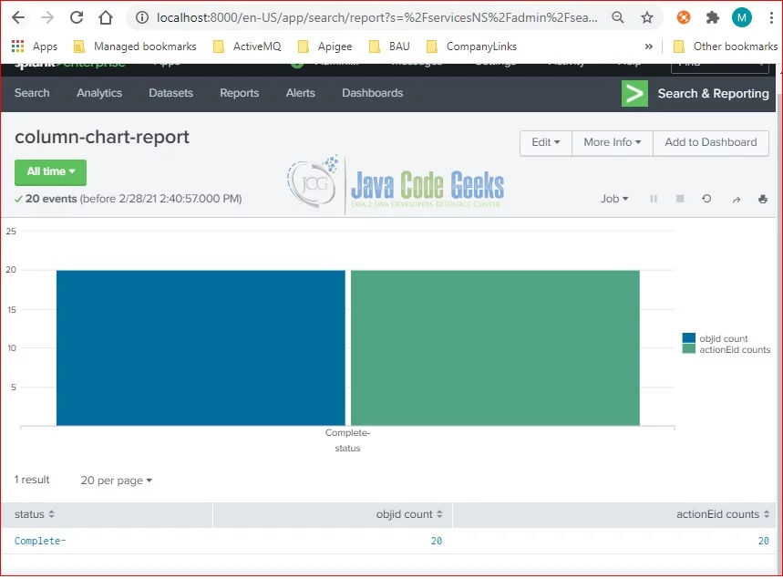
Task: Click Add to Dashboard button
Action: click(x=711, y=143)
